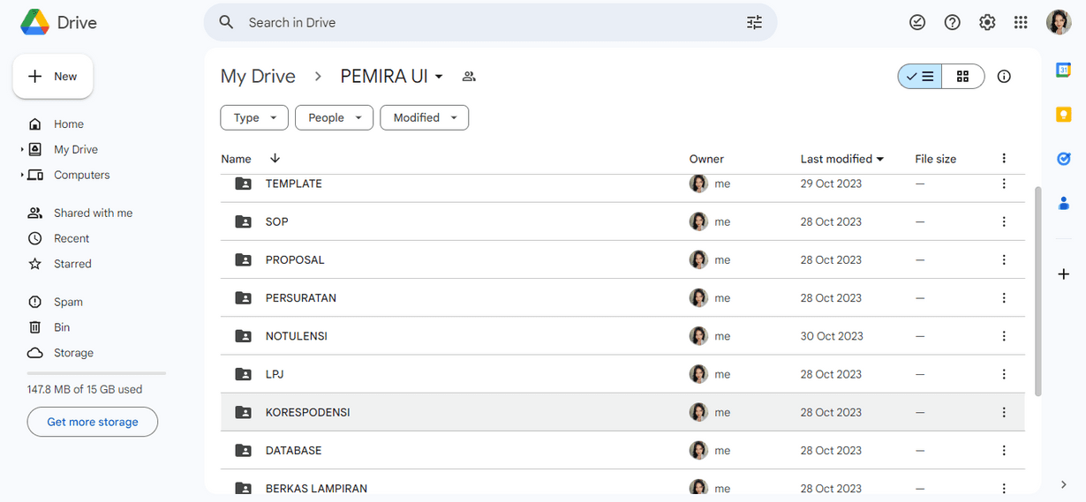This screenshot has height=502, width=1086.
Task: Open Recent files
Action: pyautogui.click(x=72, y=238)
